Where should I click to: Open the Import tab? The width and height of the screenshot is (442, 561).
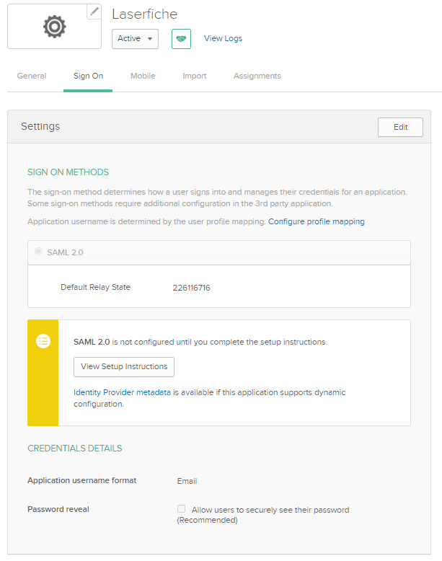pos(195,76)
